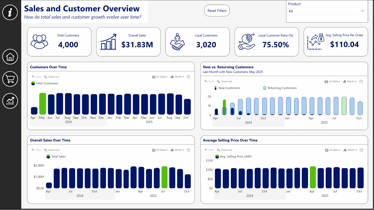This screenshot has height=210, width=374.
Task: Open All Data dropdown in Average Selling Price chart
Action: (333, 150)
